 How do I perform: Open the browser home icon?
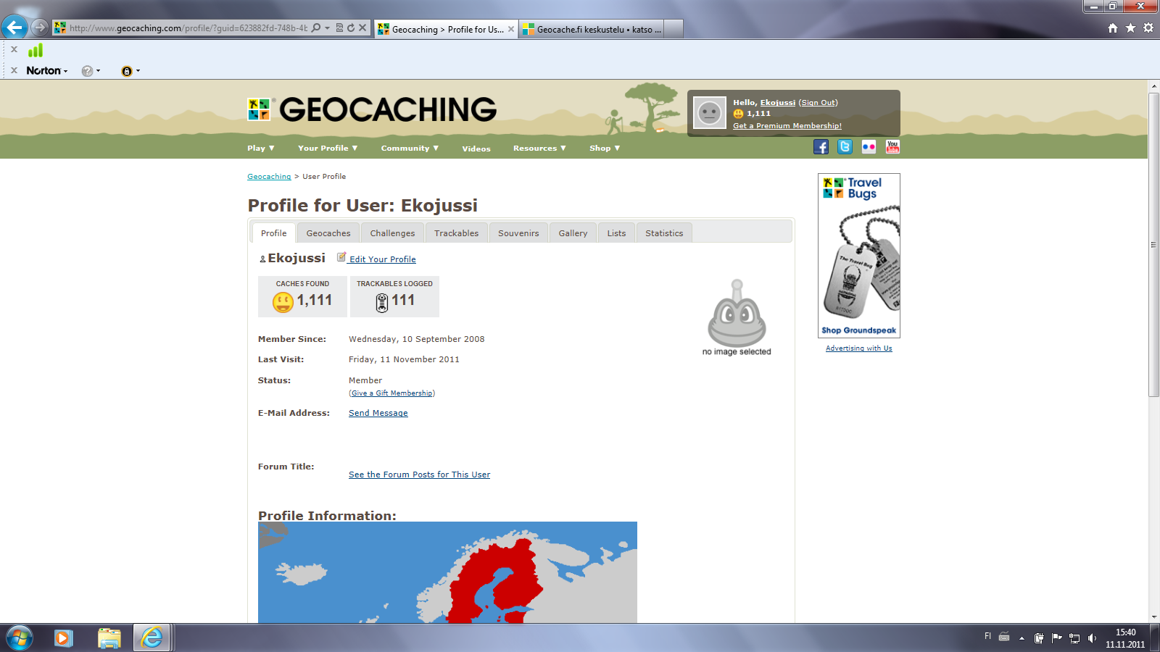[1113, 28]
